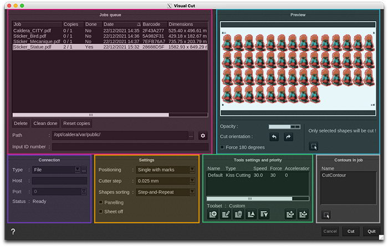Open the Positioning dropdown
This screenshot has width=388, height=247.
pyautogui.click(x=166, y=170)
